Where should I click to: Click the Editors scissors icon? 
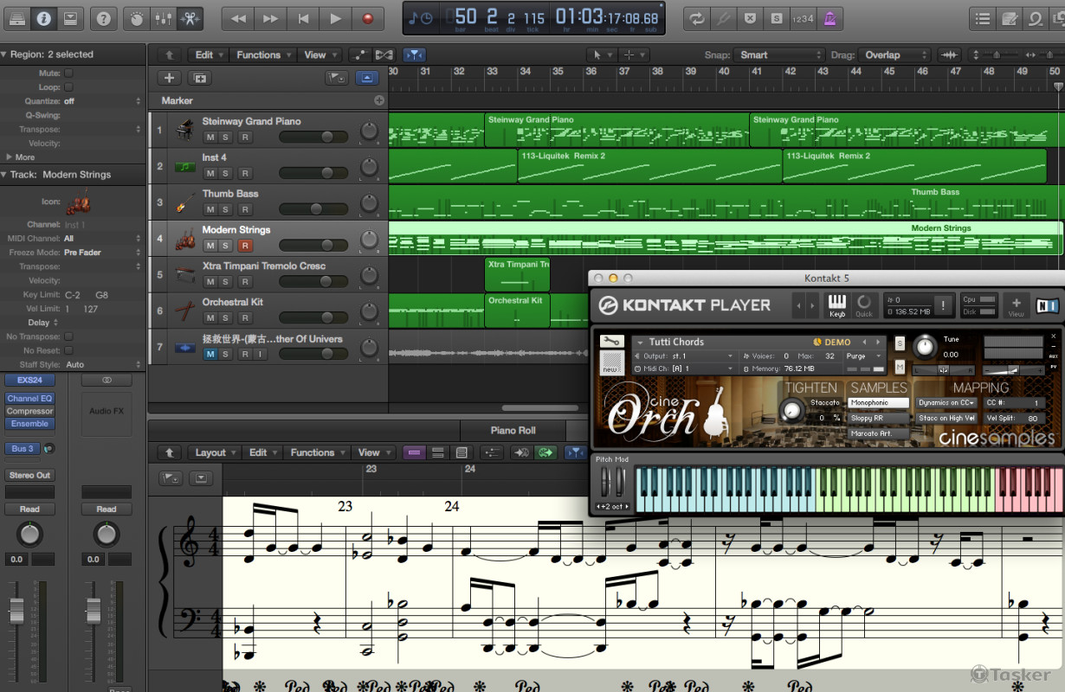(x=190, y=18)
